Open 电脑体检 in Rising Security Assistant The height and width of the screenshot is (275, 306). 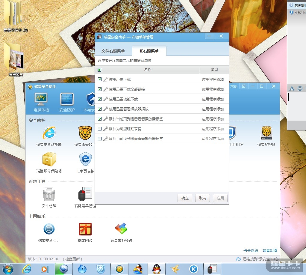point(41,102)
